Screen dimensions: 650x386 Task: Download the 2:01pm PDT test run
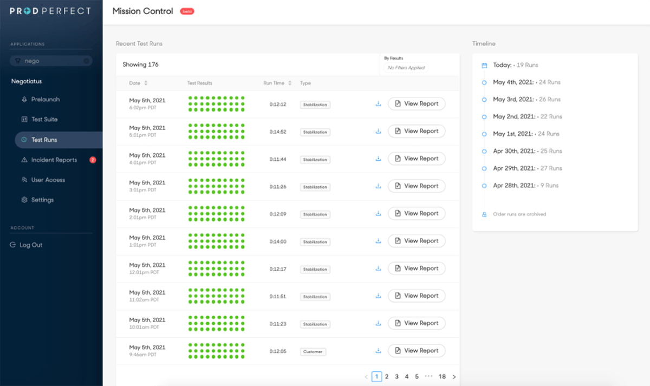(379, 214)
